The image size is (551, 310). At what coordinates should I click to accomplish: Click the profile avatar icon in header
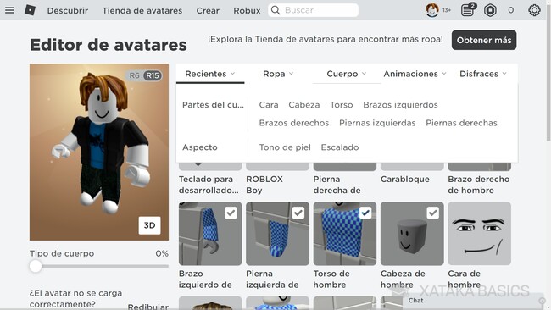[431, 10]
